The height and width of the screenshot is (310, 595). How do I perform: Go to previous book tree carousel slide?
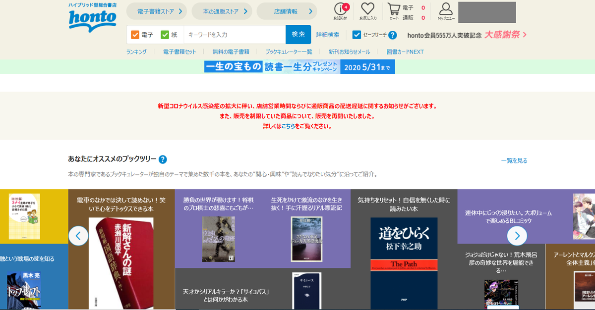78,236
